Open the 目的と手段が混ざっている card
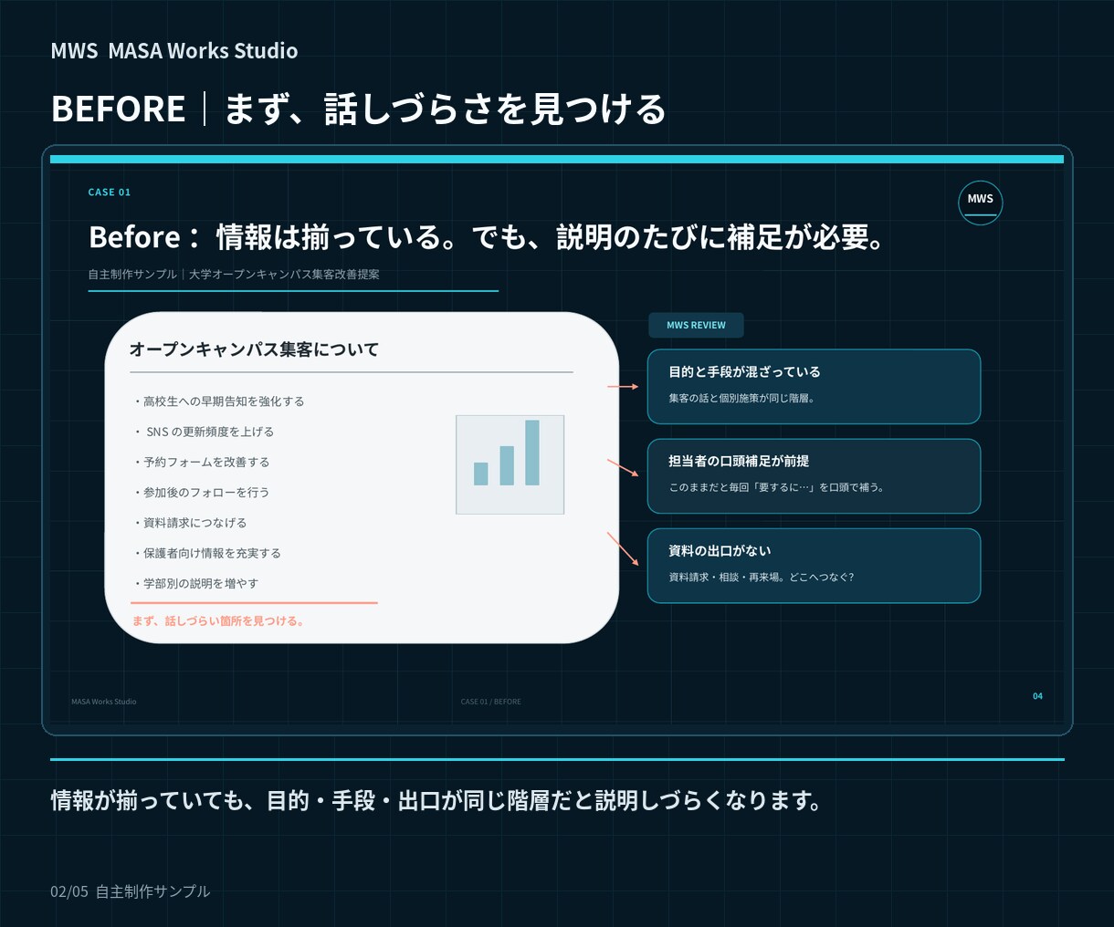 coord(814,387)
